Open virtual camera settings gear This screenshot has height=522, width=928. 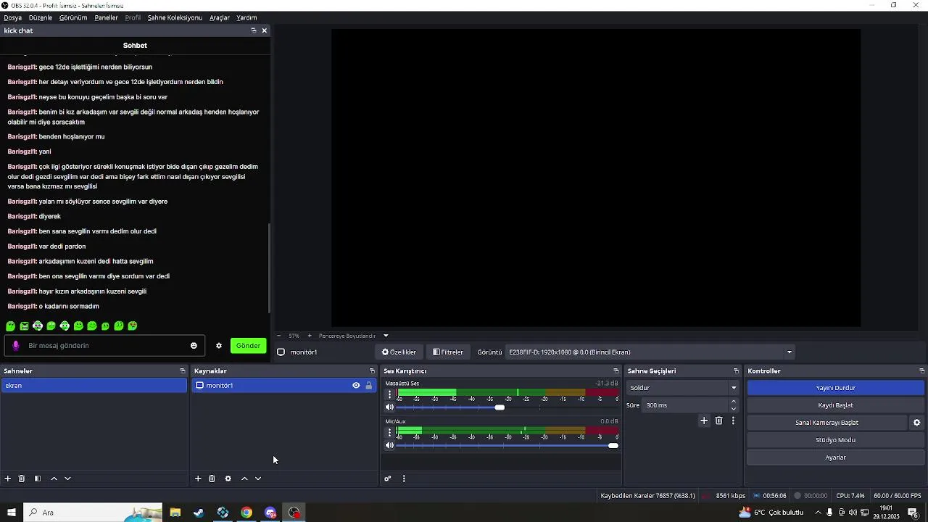[x=916, y=423]
